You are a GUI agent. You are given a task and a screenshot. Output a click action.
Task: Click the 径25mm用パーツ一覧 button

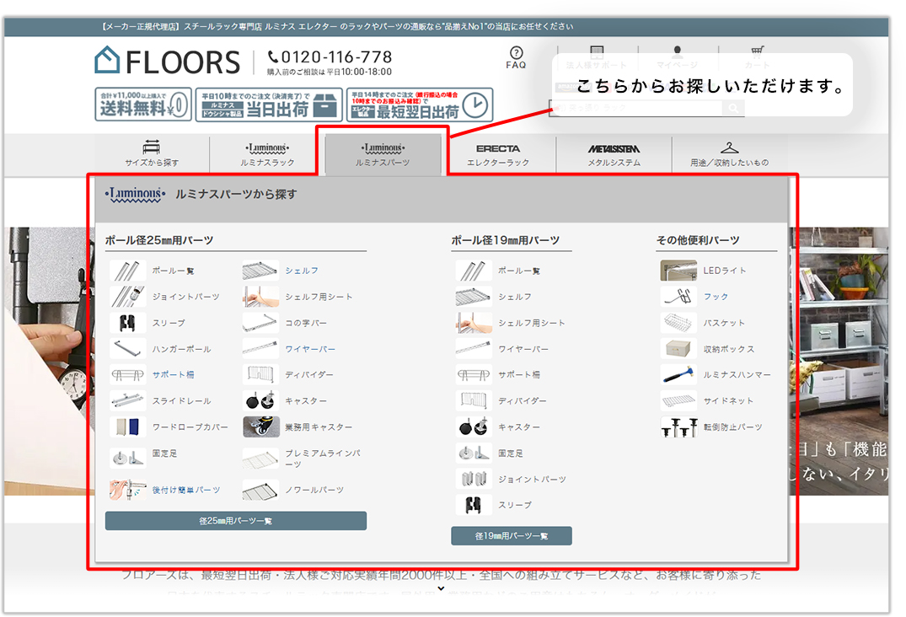pos(236,521)
